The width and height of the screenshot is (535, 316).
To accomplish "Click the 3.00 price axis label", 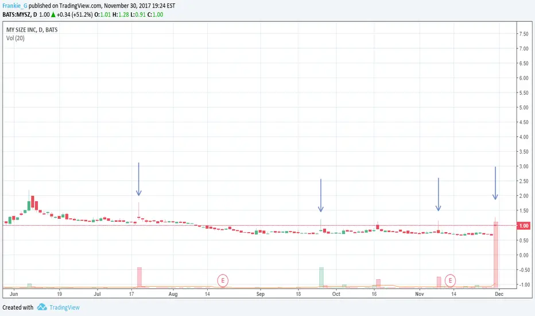I will [x=524, y=167].
